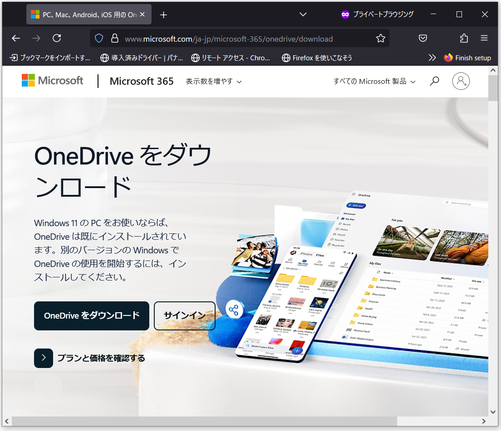Select the active browser tab
Image resolution: width=501 pixels, height=431 pixels.
(x=89, y=15)
